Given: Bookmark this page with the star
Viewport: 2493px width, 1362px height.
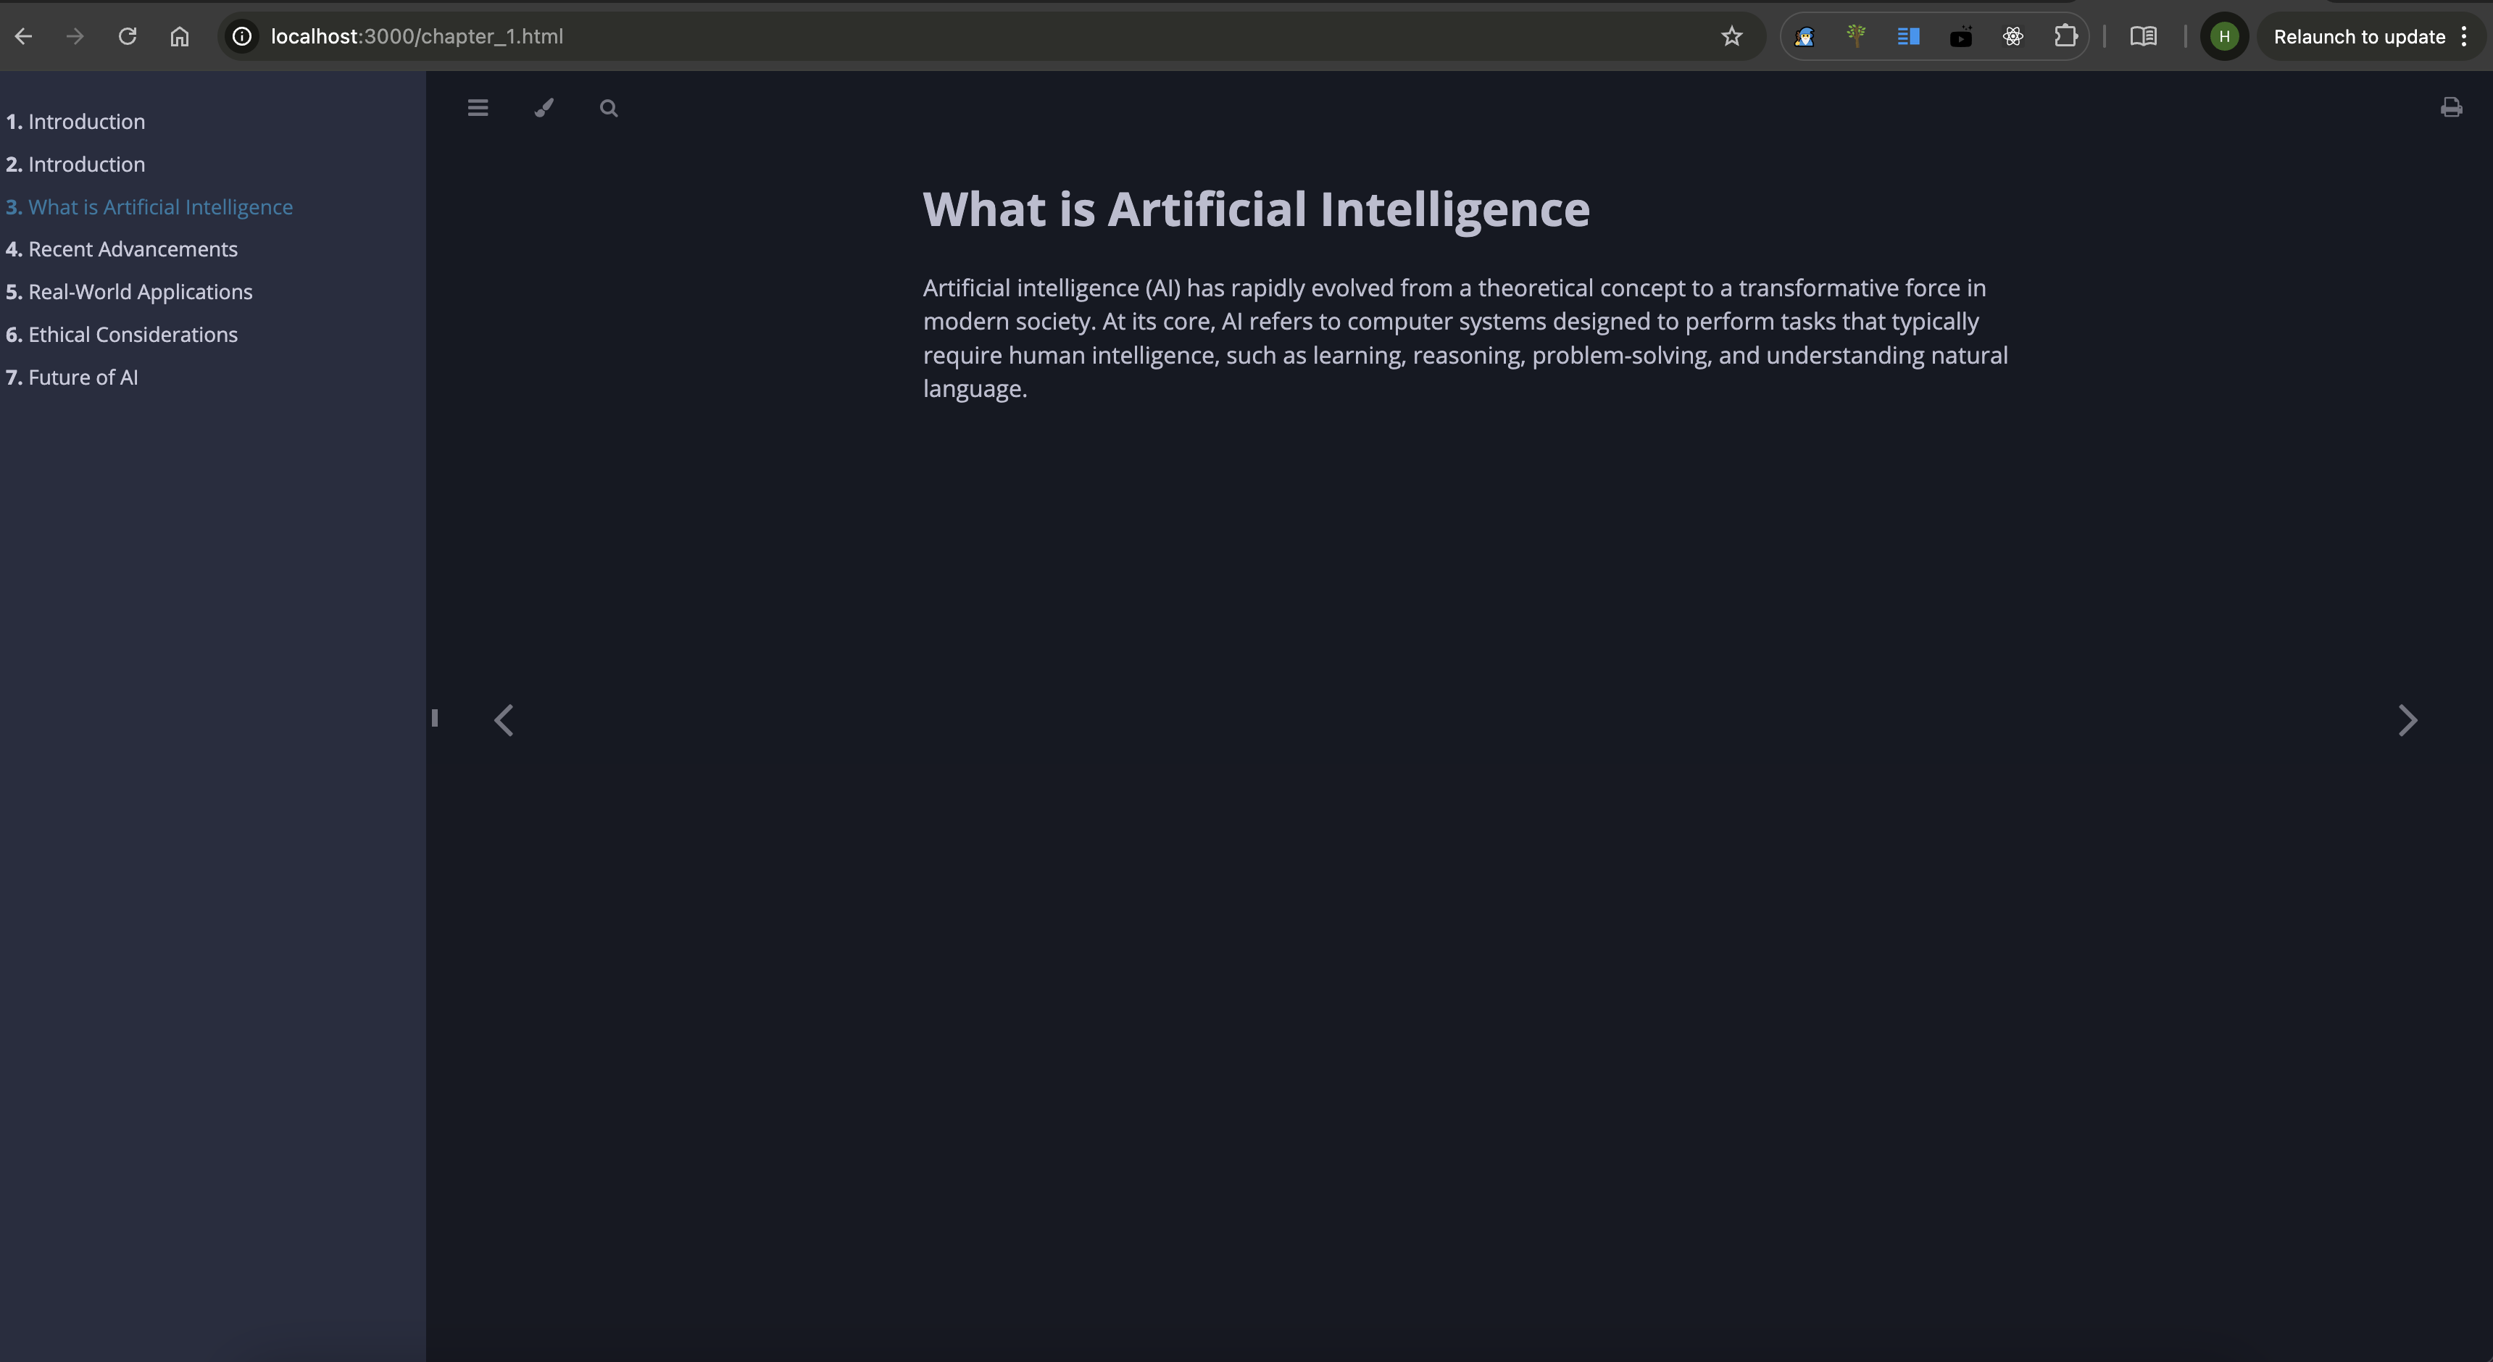Looking at the screenshot, I should tap(1731, 35).
